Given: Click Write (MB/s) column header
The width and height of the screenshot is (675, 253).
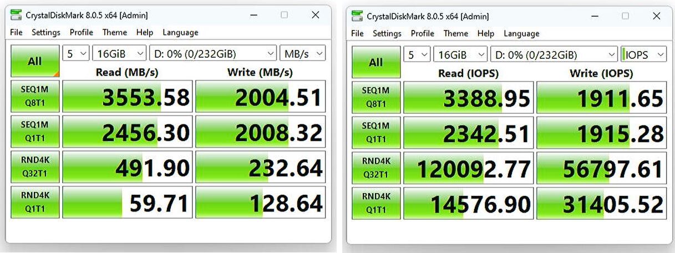Looking at the screenshot, I should click(260, 72).
